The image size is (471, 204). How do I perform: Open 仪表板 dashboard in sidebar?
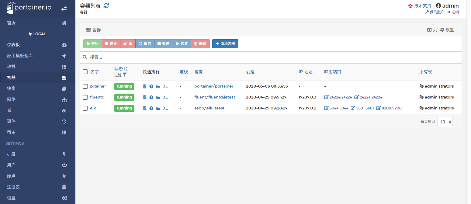[x=13, y=45]
